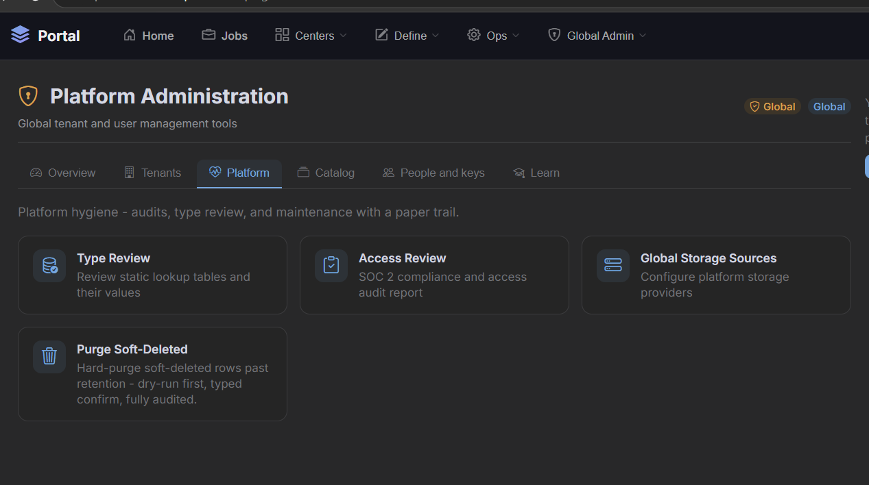Click the Type Review database icon
Viewport: 869px width, 485px height.
tap(49, 266)
